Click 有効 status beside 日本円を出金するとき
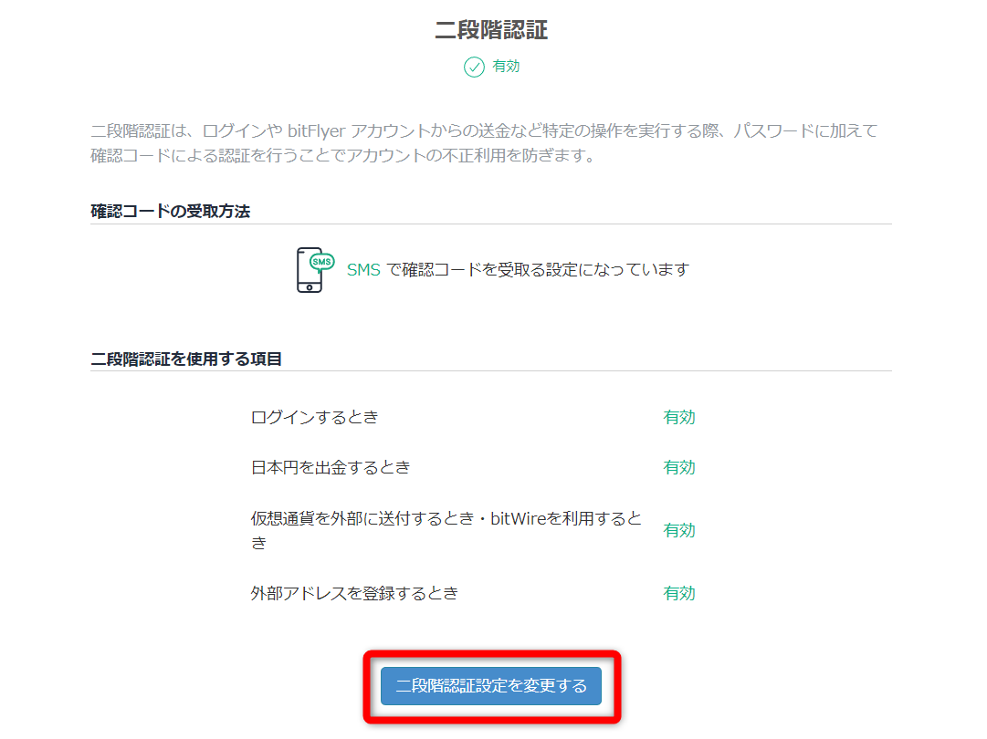 pyautogui.click(x=678, y=467)
